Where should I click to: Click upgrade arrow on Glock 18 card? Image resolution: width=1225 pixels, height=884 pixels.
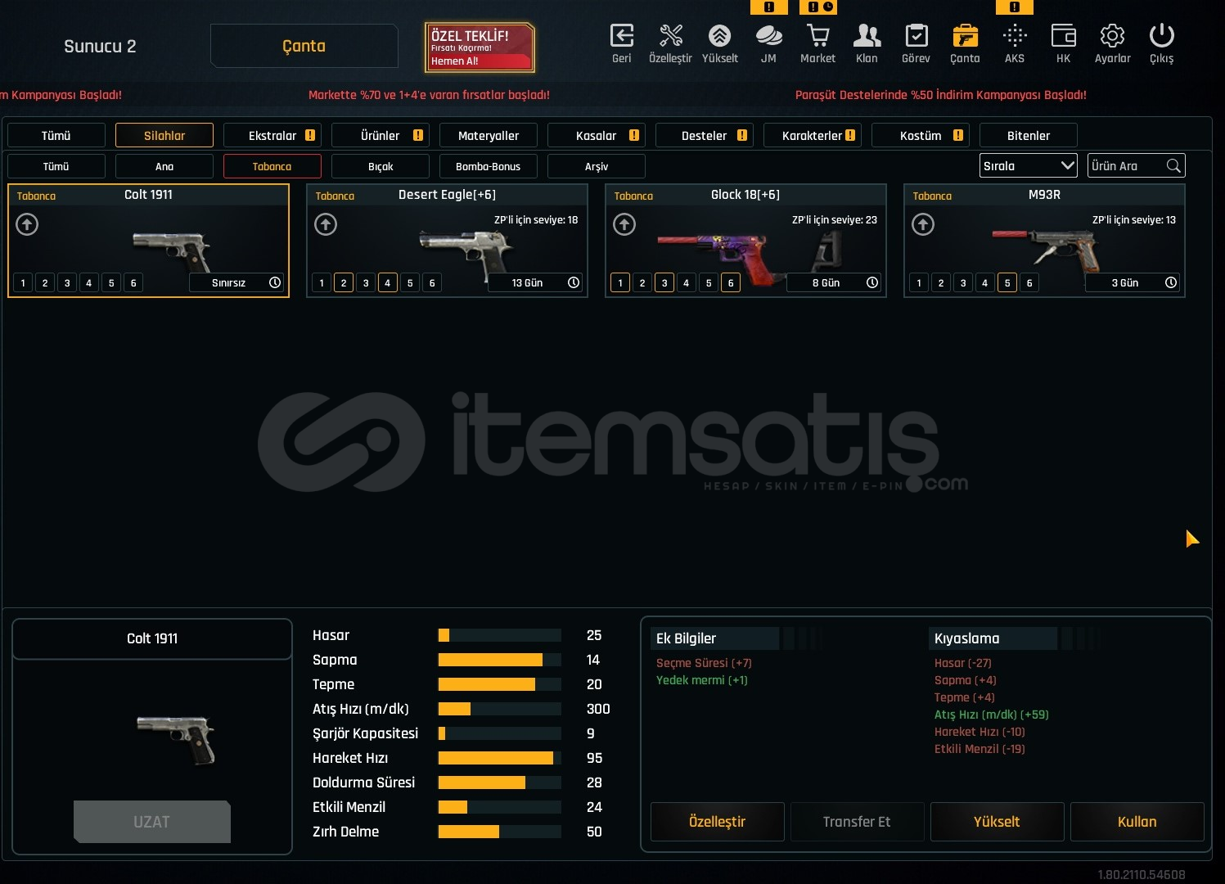pyautogui.click(x=624, y=224)
